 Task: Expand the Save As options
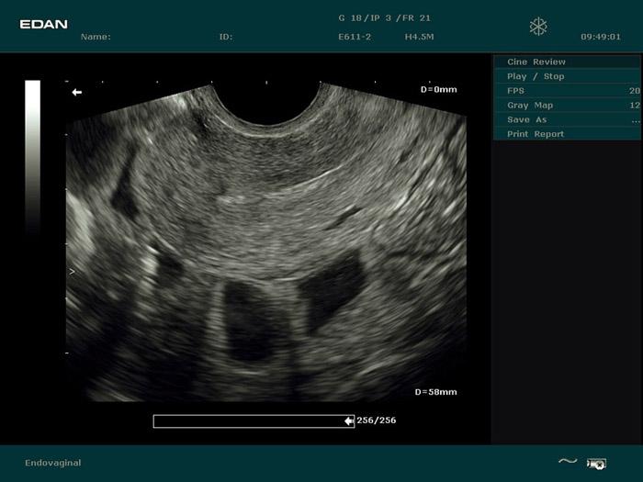(x=567, y=119)
